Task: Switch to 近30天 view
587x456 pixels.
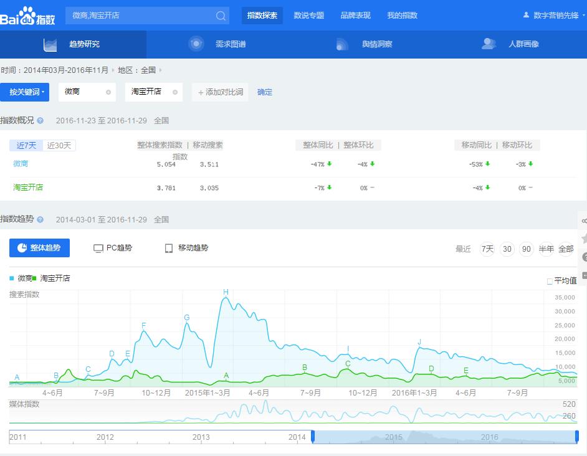Action: pyautogui.click(x=60, y=145)
